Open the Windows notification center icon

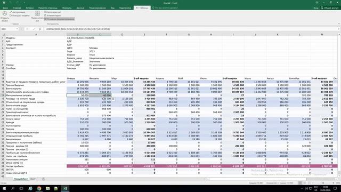click(335, 188)
